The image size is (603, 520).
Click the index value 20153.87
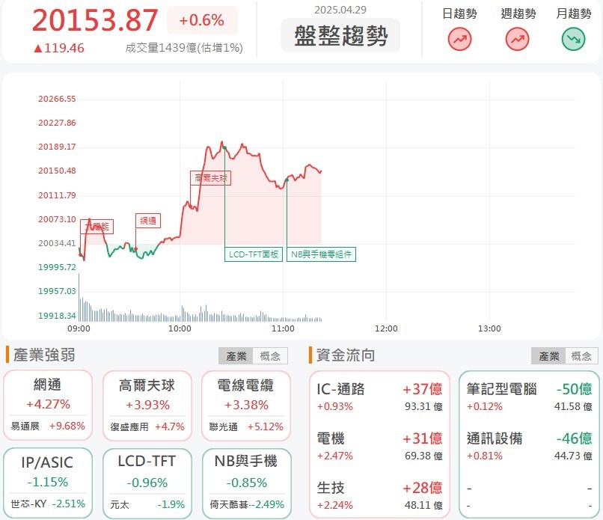pyautogui.click(x=95, y=20)
